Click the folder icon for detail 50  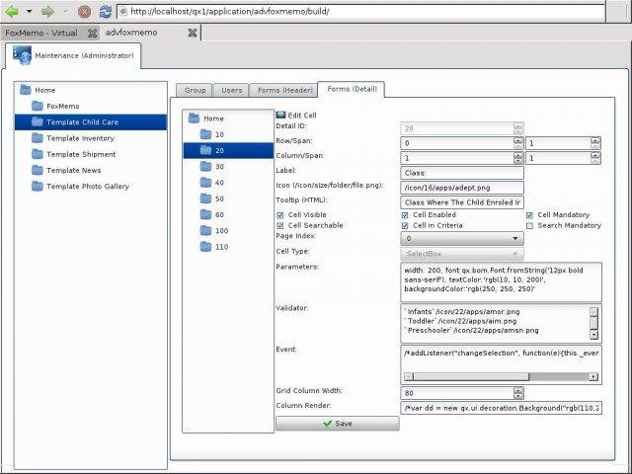pos(206,198)
